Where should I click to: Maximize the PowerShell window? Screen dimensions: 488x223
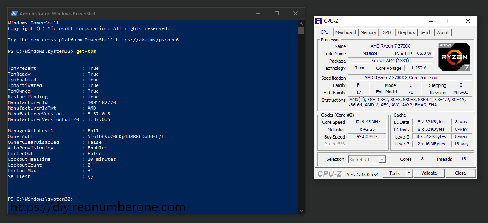277,14
